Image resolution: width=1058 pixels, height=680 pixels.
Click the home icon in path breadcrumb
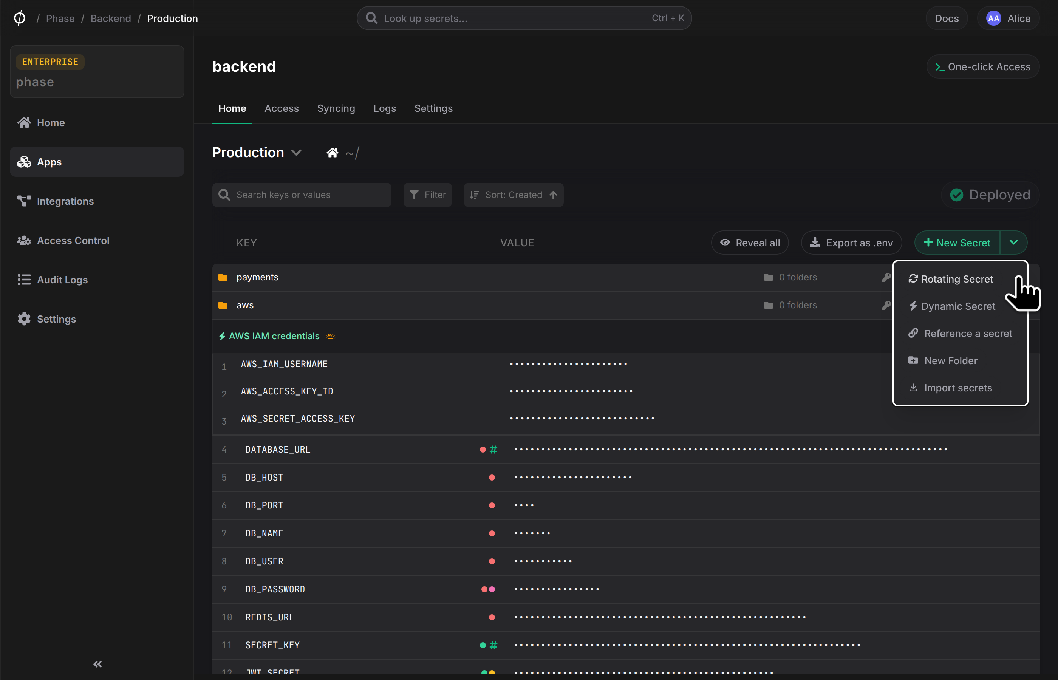[332, 153]
